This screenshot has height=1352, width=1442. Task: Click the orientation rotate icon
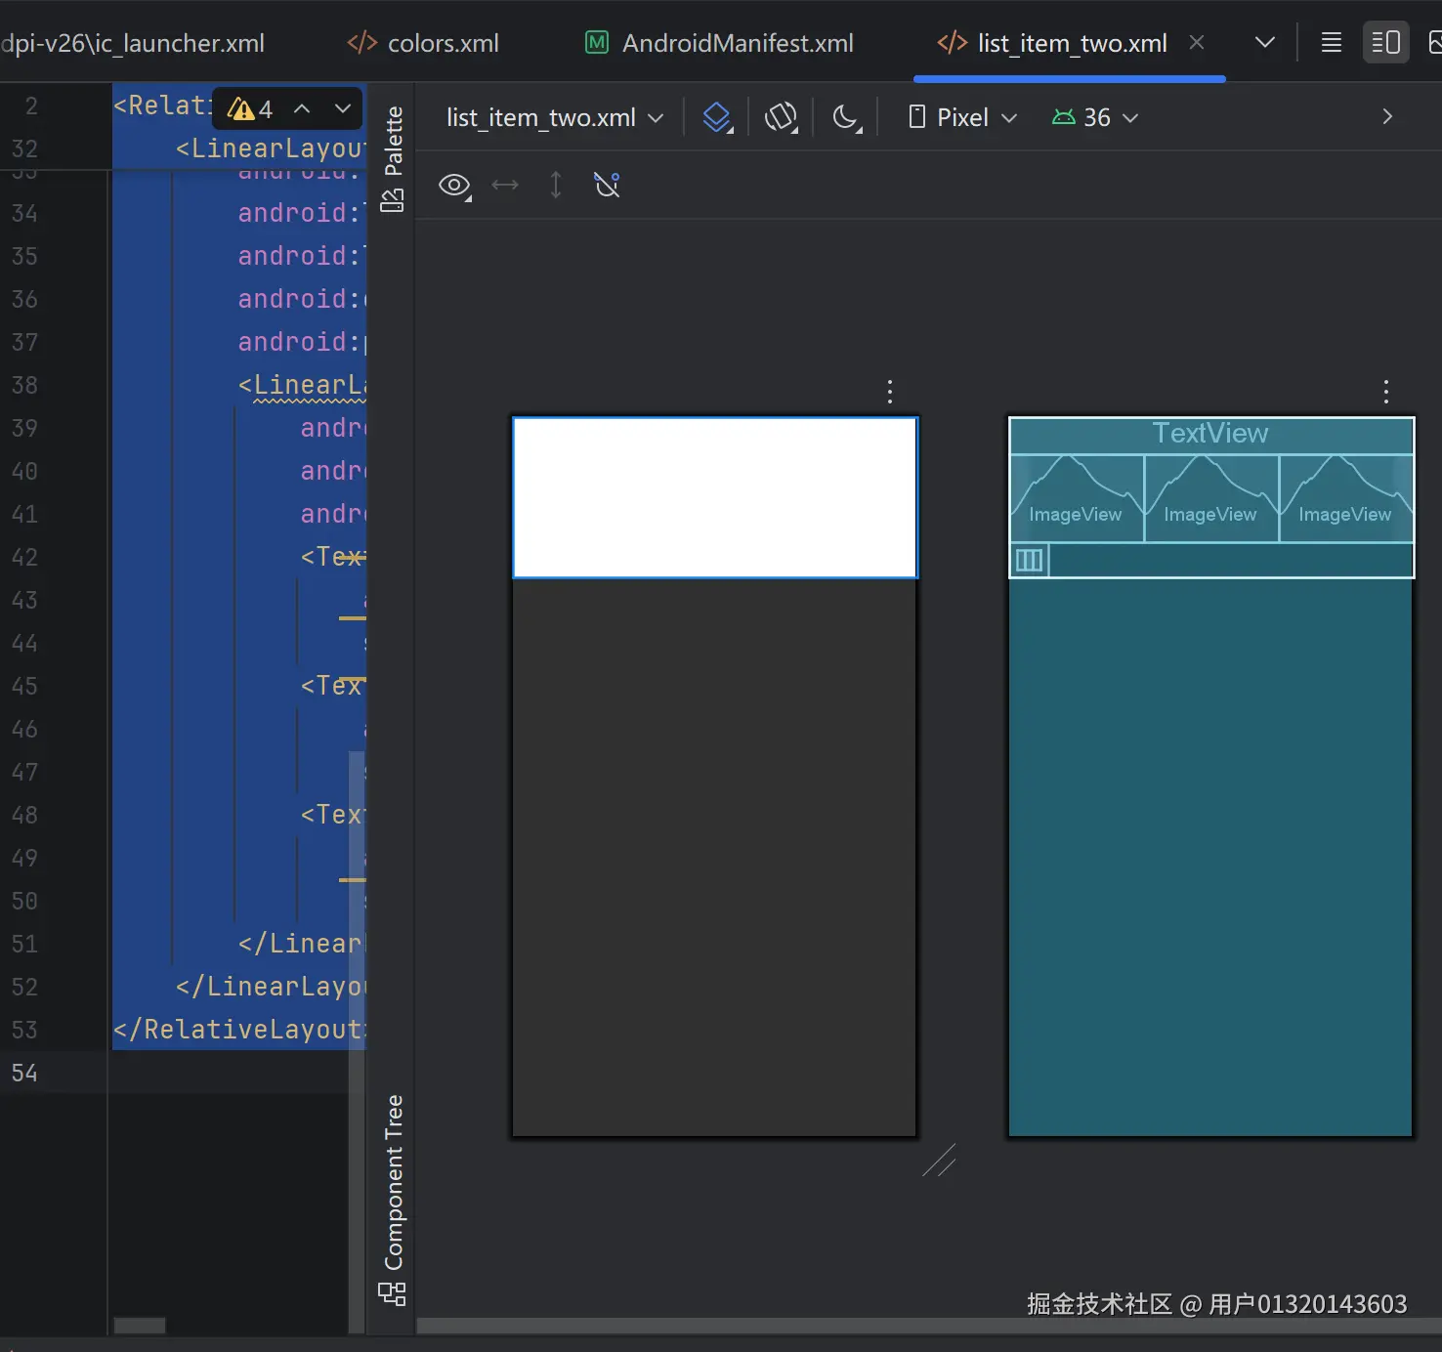pos(781,118)
